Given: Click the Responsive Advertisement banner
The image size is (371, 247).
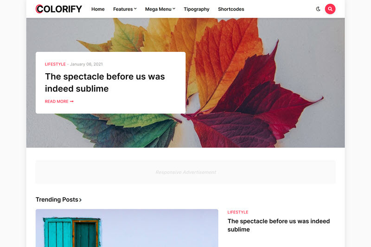Looking at the screenshot, I should (x=185, y=172).
